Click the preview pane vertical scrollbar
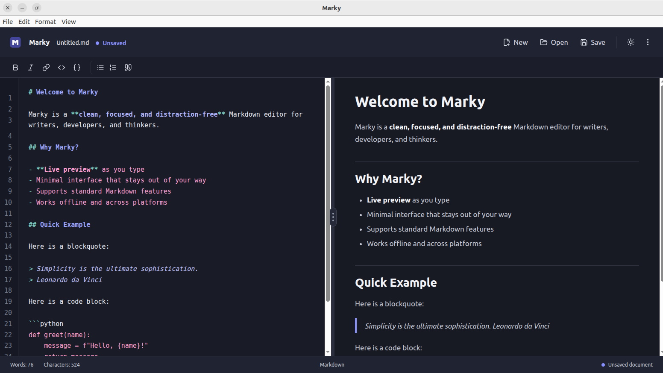 [x=661, y=184]
